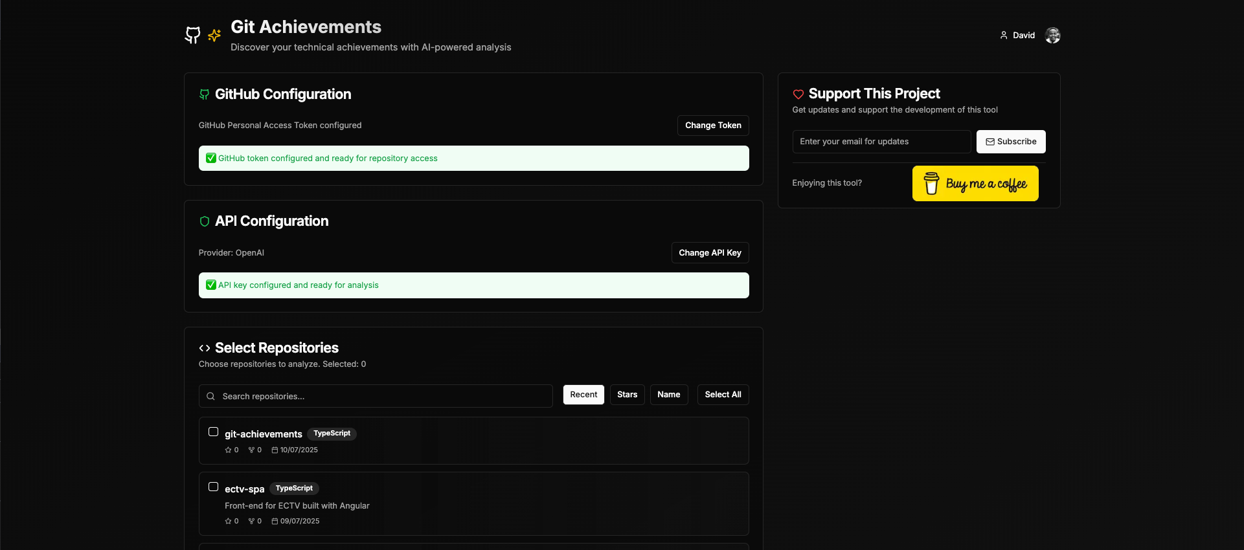Click 'Enjoying this tool?' text
This screenshot has width=1244, height=550.
827,183
